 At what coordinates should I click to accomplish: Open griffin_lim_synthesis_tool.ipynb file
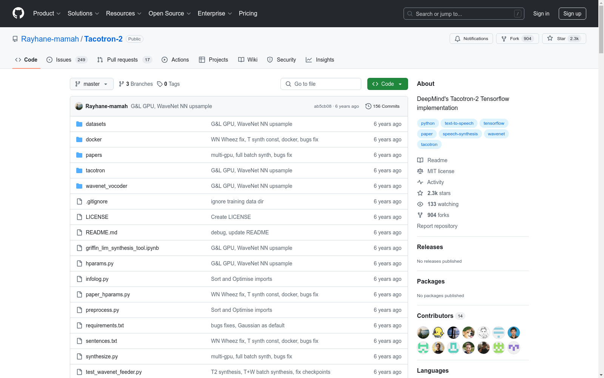(x=122, y=248)
